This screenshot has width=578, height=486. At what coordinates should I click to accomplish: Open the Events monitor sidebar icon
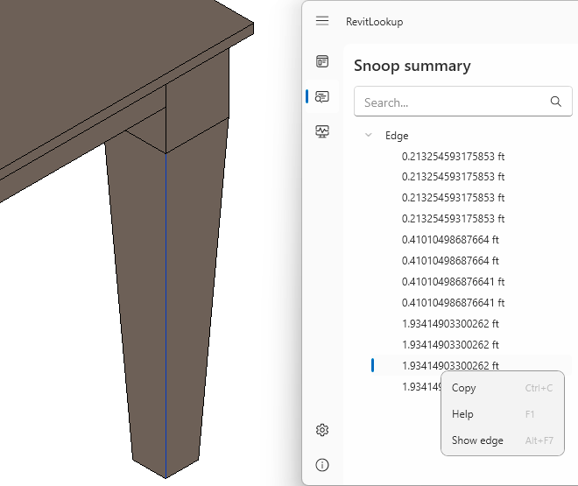[322, 131]
